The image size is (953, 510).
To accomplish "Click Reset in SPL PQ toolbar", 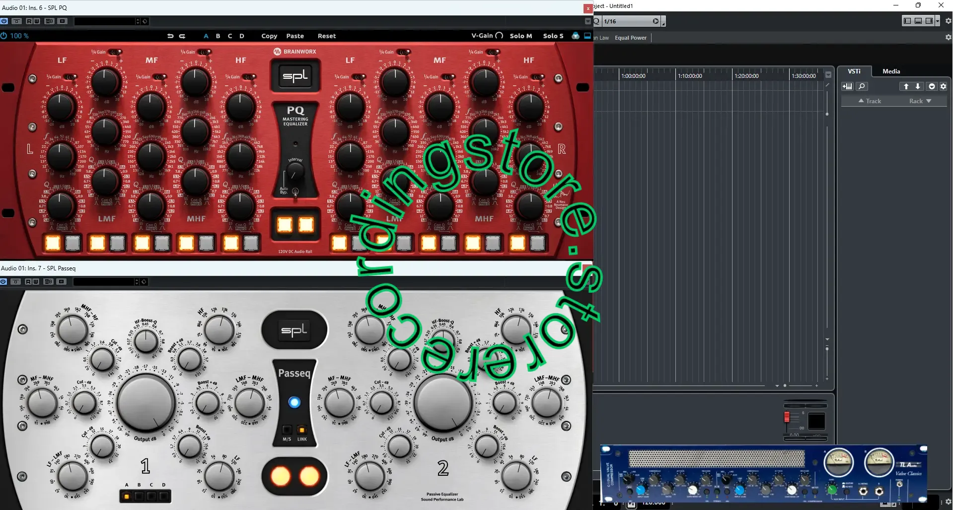I will point(327,36).
